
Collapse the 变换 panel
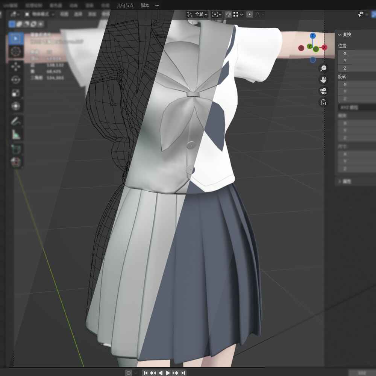(340, 35)
